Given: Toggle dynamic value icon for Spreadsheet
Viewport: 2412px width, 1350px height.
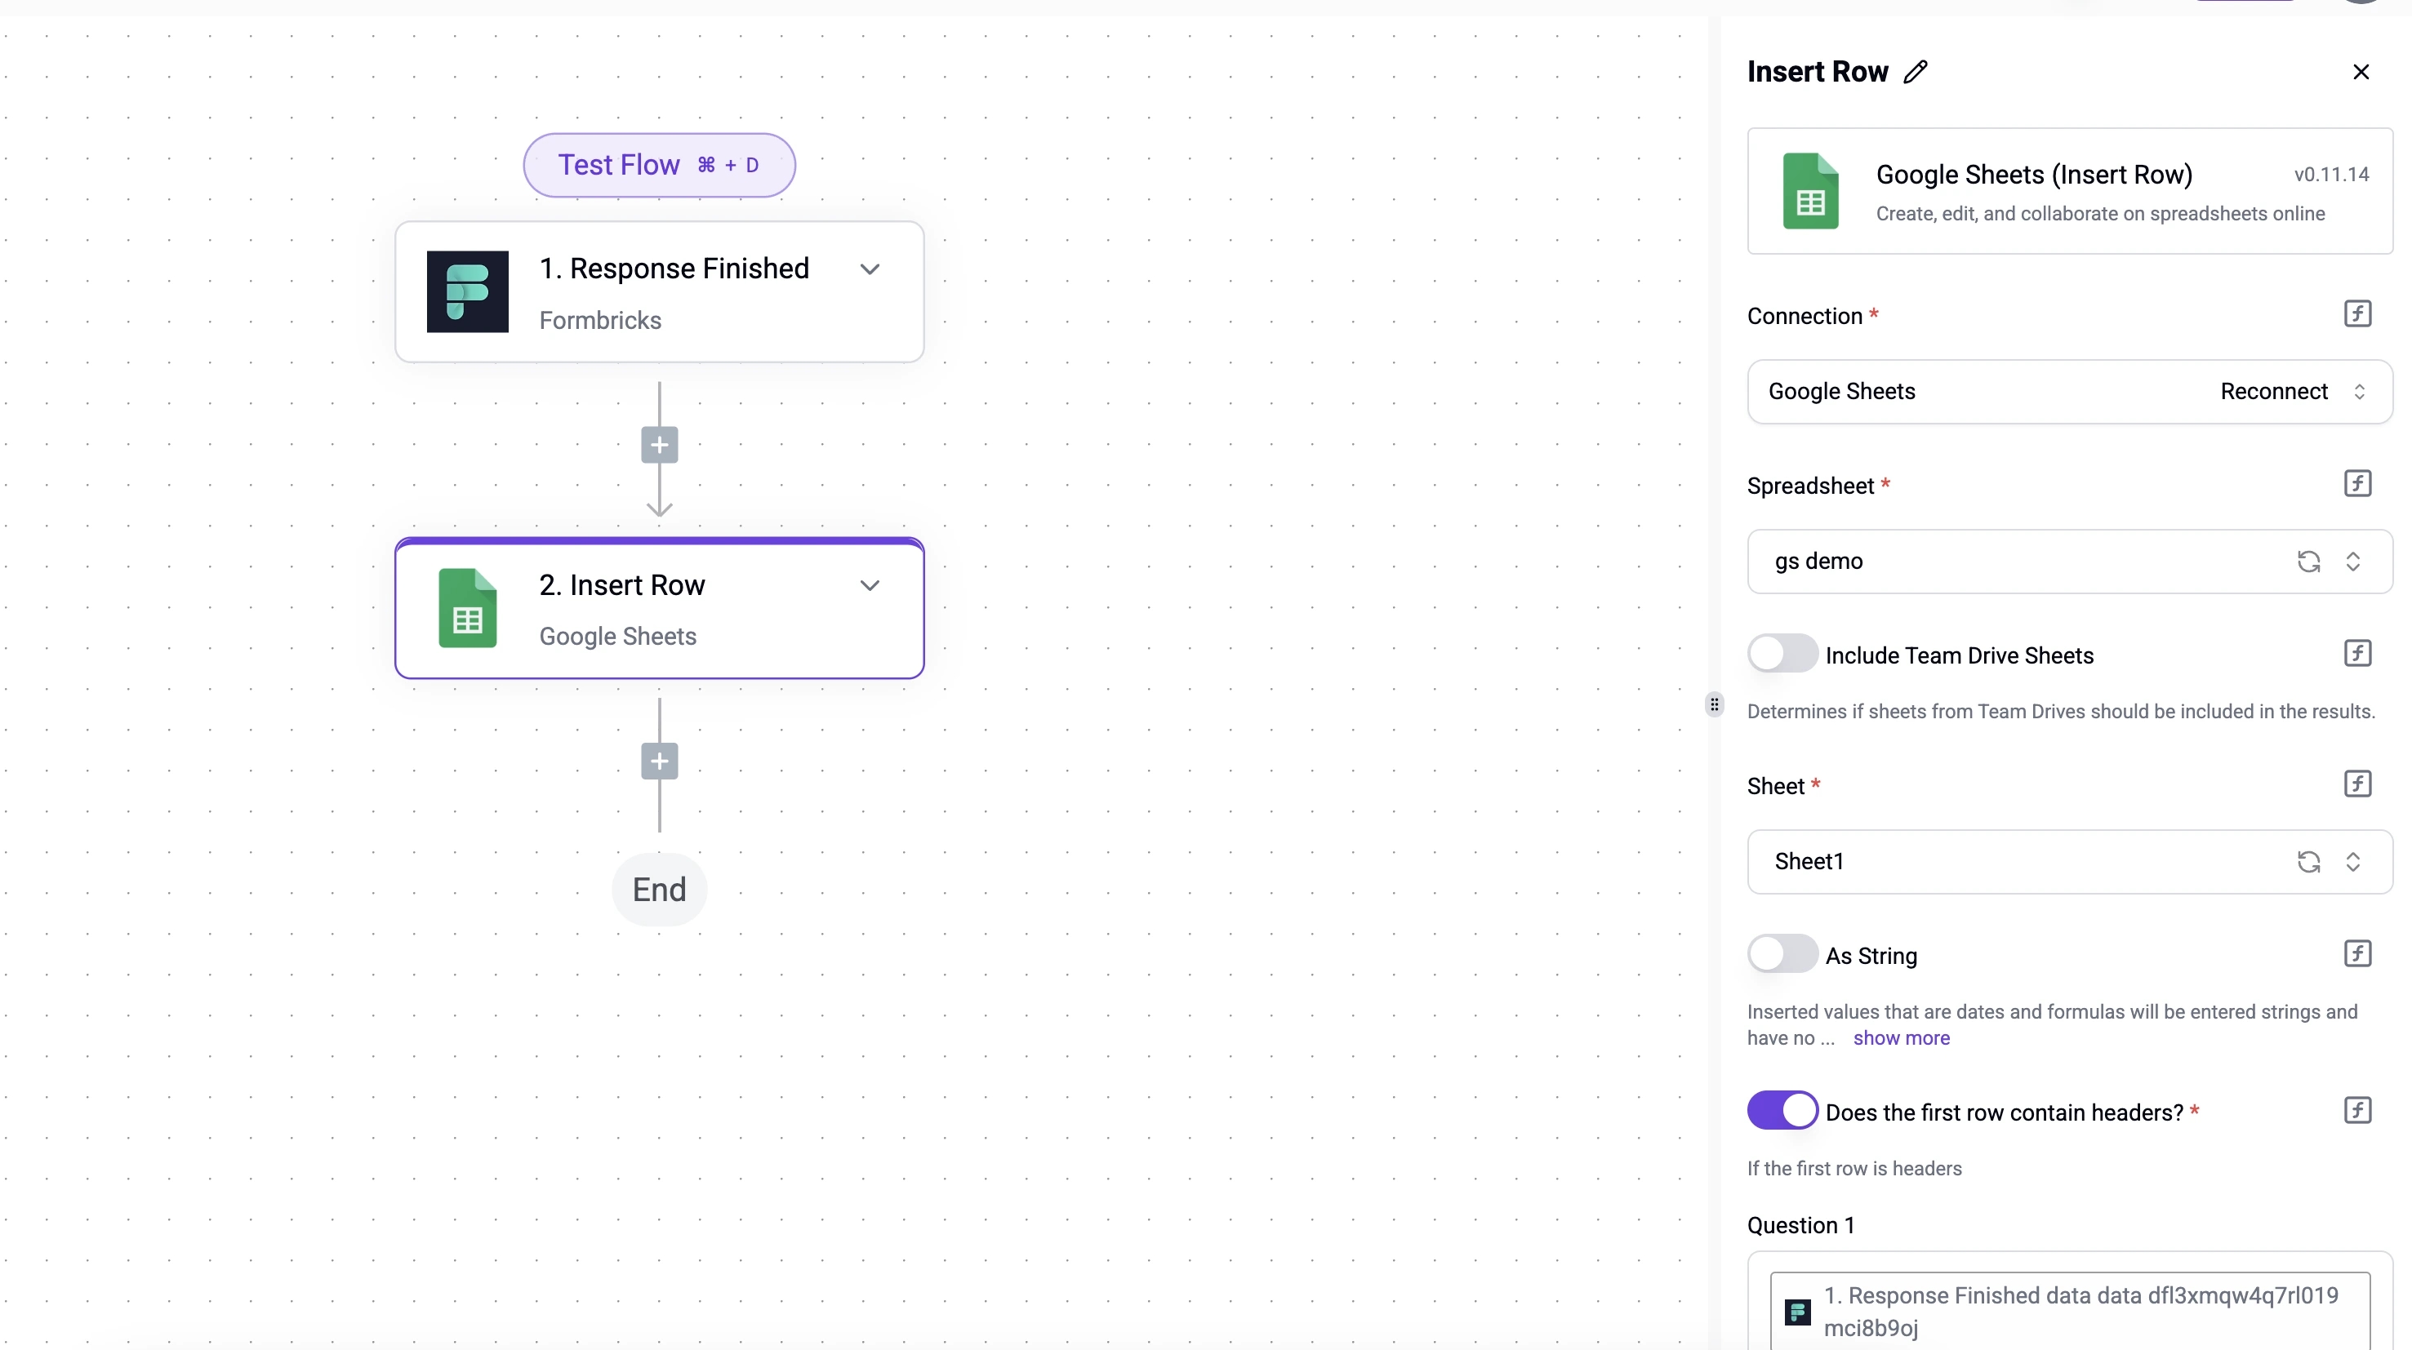Looking at the screenshot, I should click(x=2356, y=483).
